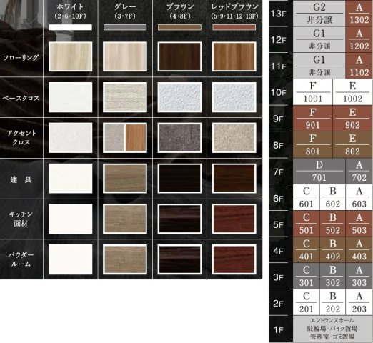Image resolution: width=373 pixels, height=343 pixels.
Task: Click the グレー powder room swatch
Action: 125,259
